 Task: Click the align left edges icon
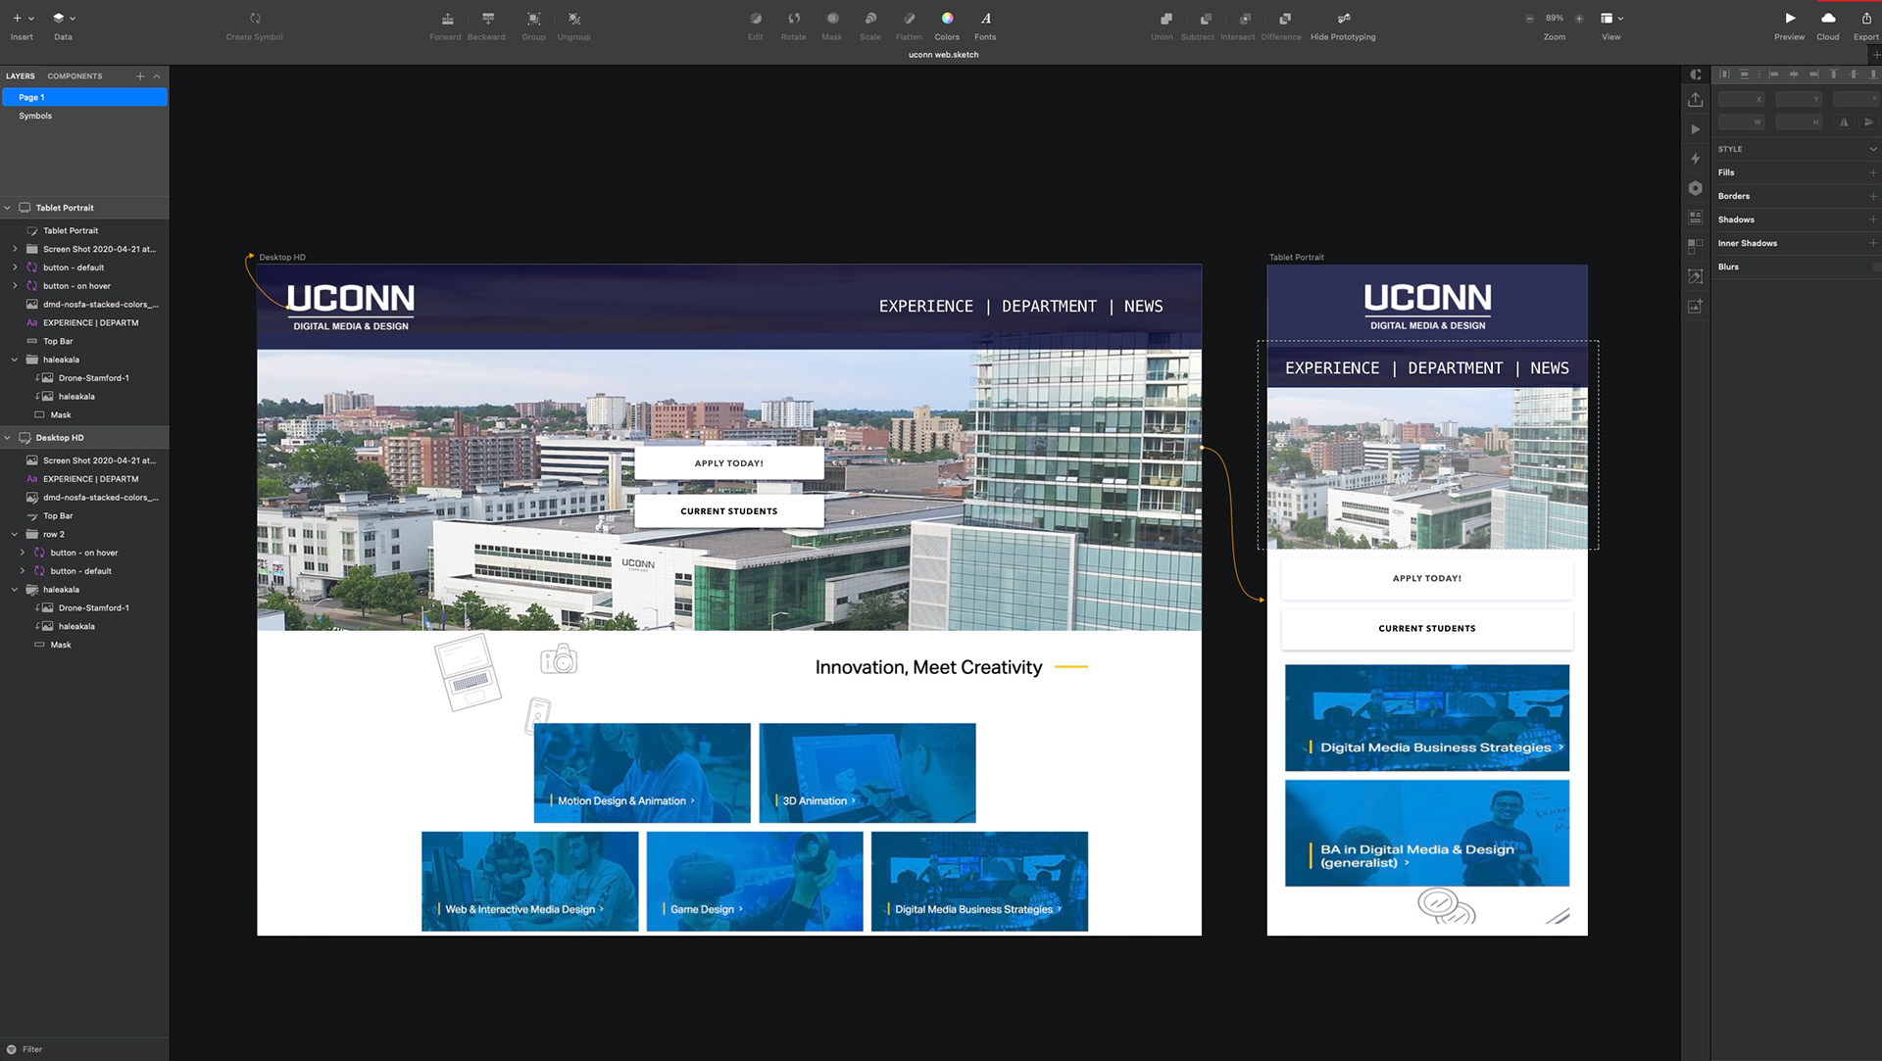click(1773, 74)
